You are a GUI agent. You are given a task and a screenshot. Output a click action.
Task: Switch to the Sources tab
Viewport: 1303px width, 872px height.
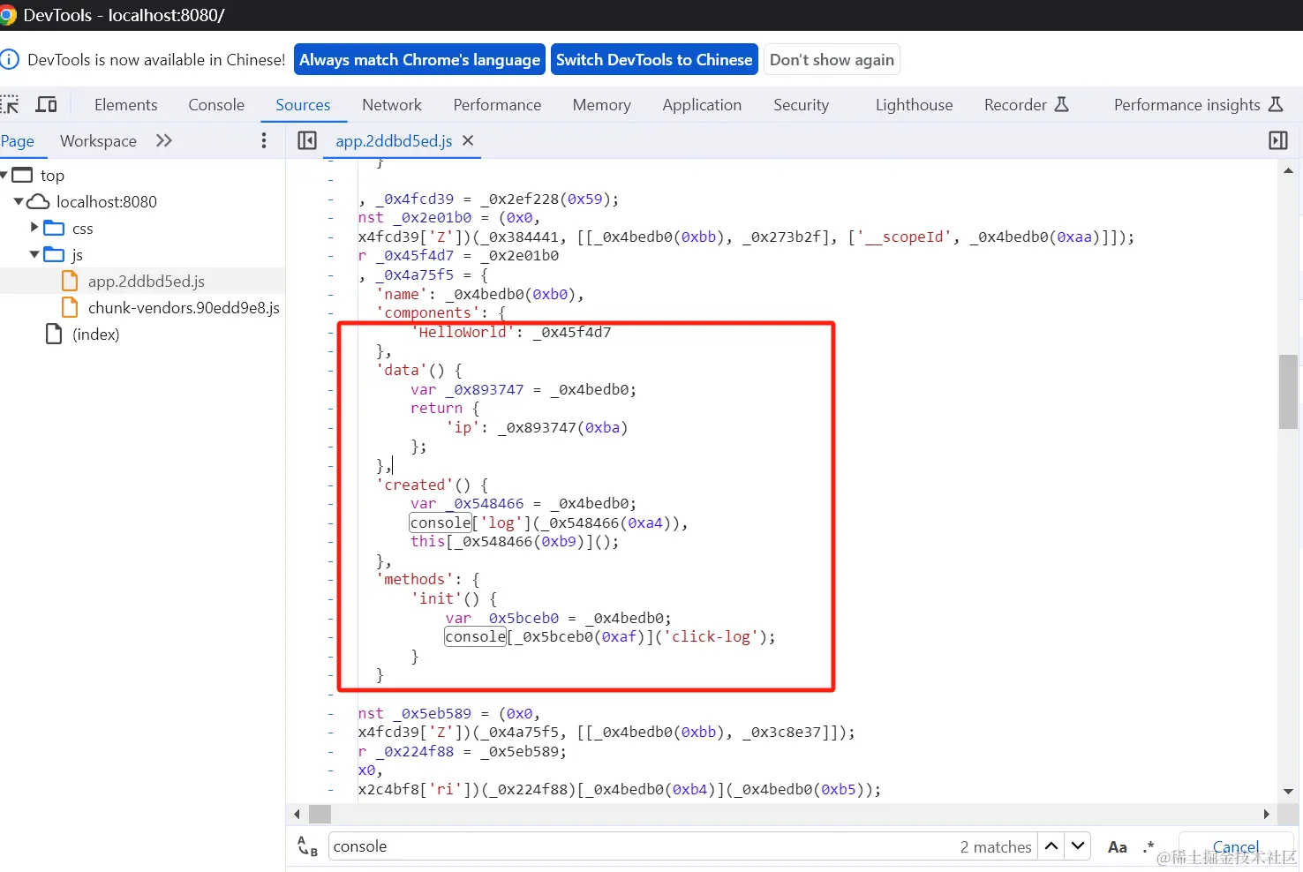[303, 105]
